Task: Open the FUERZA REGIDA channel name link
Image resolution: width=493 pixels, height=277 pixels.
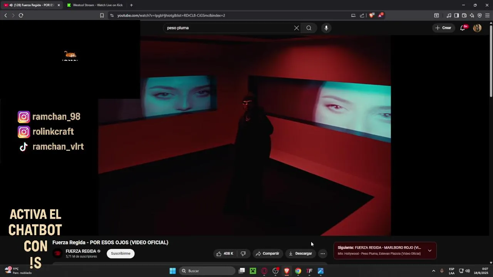Action: (x=81, y=251)
